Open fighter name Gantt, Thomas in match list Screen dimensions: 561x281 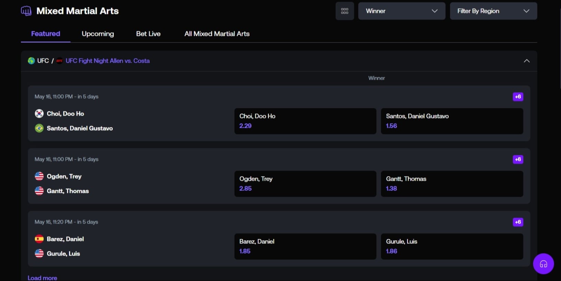pos(68,191)
